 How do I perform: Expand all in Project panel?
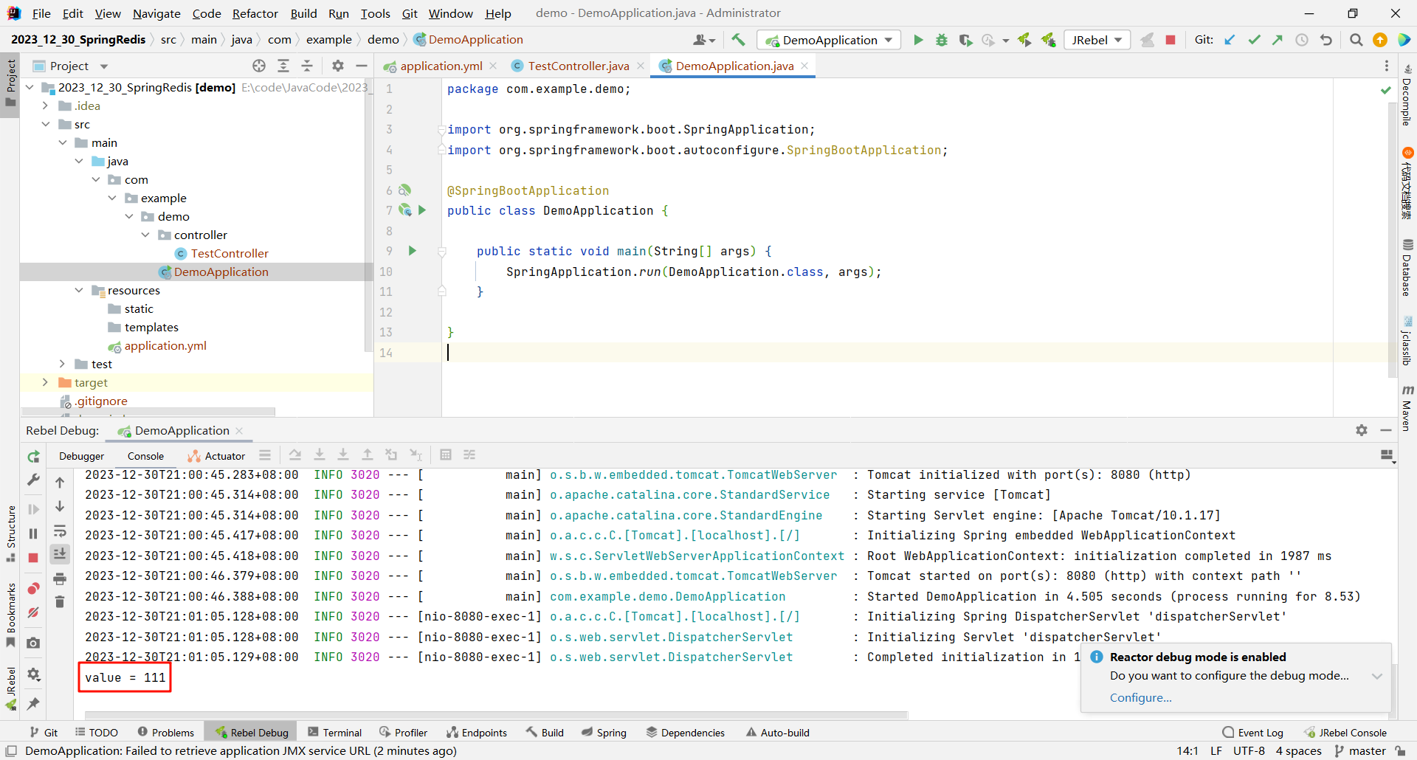point(283,66)
